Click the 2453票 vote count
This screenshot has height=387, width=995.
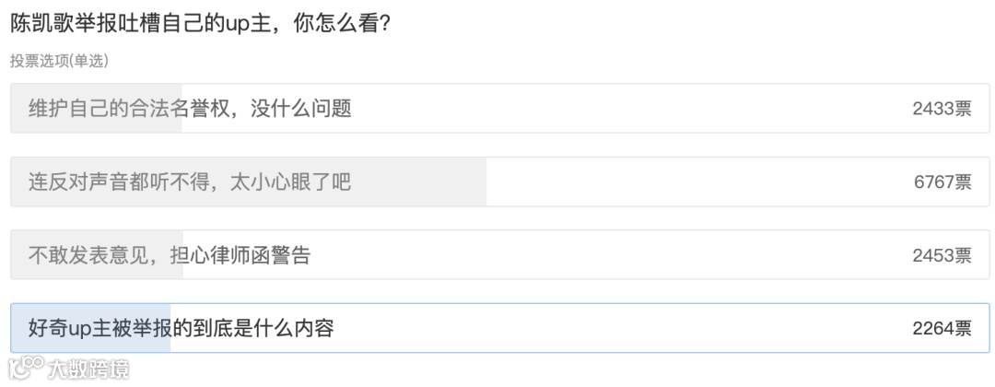point(942,255)
